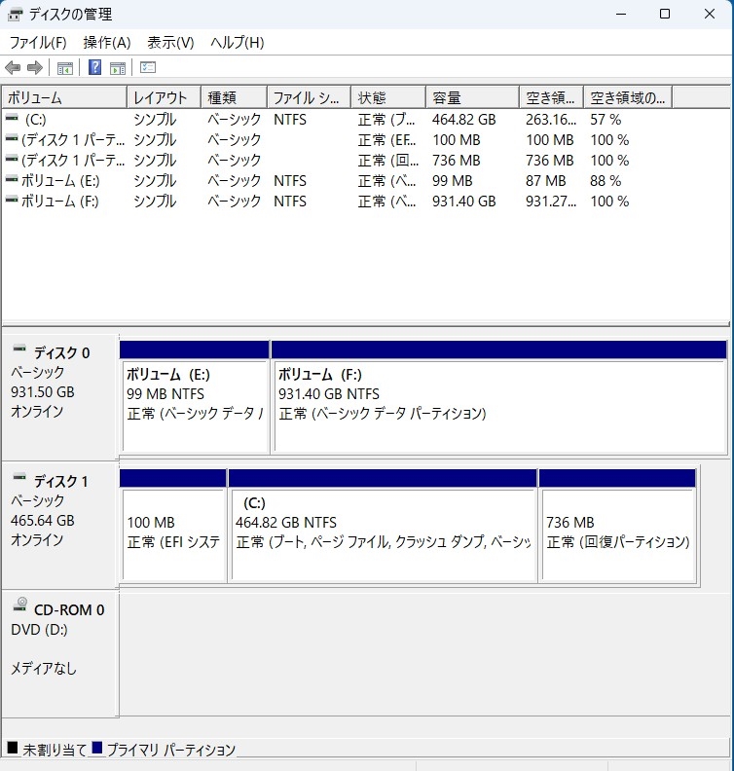Viewport: 734px width, 771px height.
Task: Click the 931.40 GB capacity cell
Action: pos(464,202)
